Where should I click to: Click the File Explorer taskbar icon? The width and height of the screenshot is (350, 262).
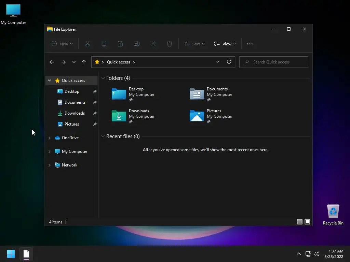pos(26,254)
